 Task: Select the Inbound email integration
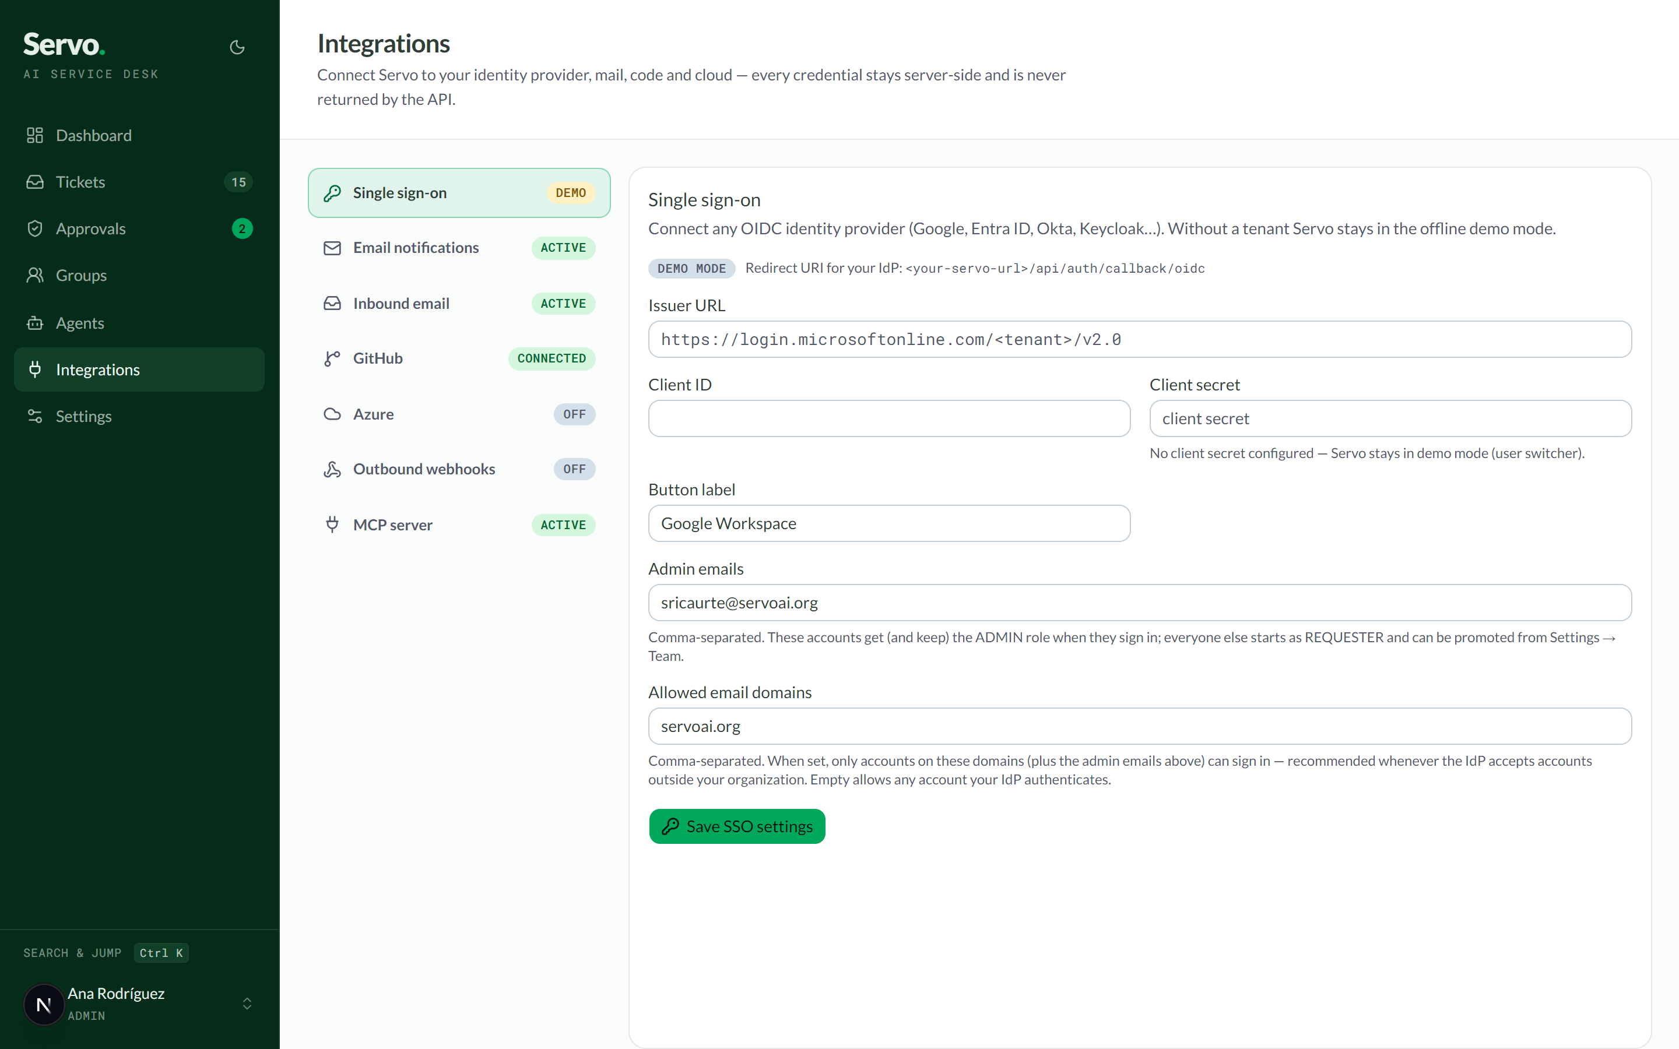click(x=459, y=303)
